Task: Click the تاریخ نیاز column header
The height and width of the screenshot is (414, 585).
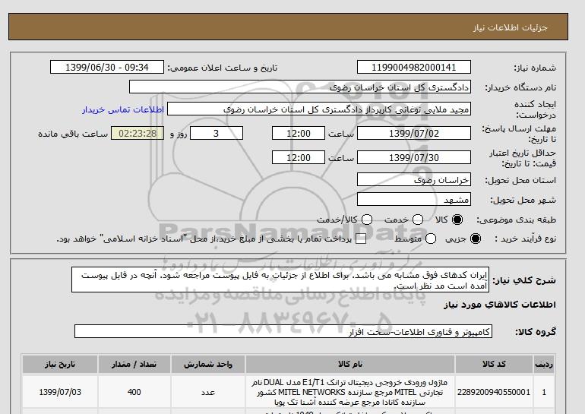Action: pos(60,365)
